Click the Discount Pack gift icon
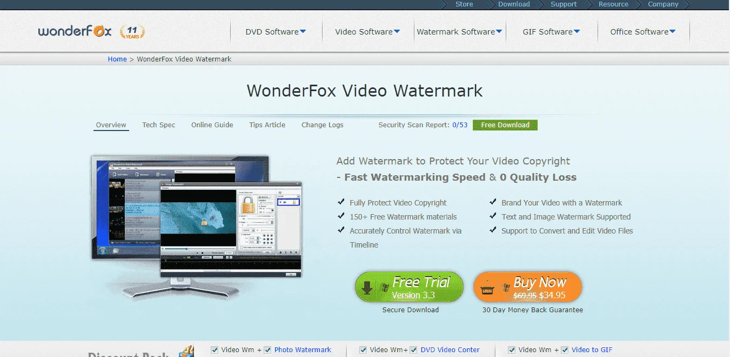 [x=186, y=352]
